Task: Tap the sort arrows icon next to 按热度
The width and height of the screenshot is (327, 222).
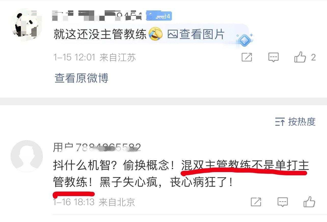Action: pyautogui.click(x=280, y=122)
